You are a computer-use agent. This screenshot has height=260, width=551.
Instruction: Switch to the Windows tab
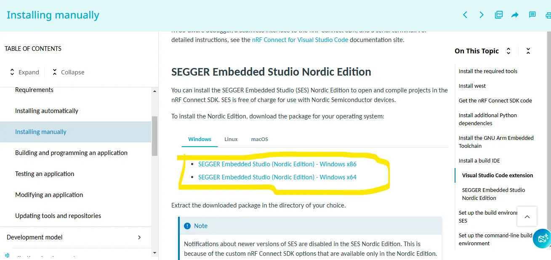click(200, 139)
